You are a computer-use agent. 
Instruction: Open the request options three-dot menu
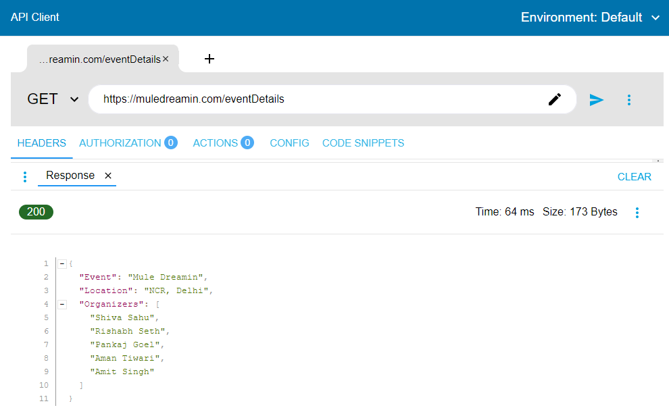(x=629, y=100)
